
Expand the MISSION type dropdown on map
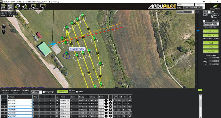pyautogui.click(x=185, y=12)
